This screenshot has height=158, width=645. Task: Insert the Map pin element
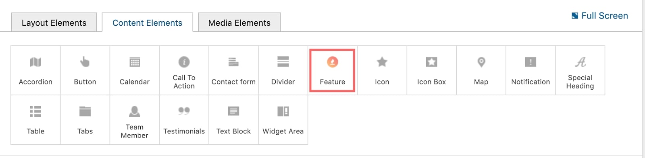[x=481, y=70]
